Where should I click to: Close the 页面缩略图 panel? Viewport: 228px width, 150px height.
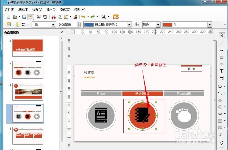[61, 32]
